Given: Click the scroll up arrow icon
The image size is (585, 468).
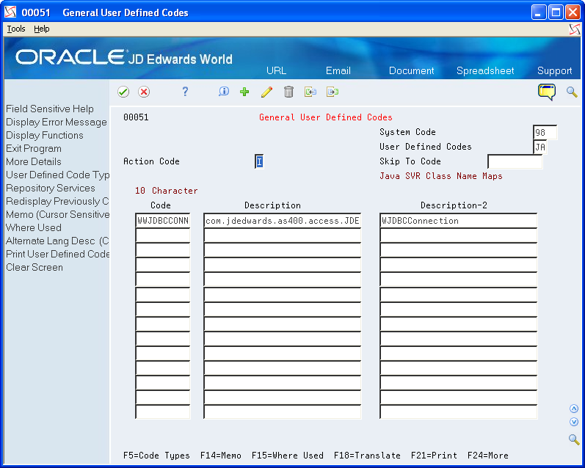Looking at the screenshot, I should [574, 409].
